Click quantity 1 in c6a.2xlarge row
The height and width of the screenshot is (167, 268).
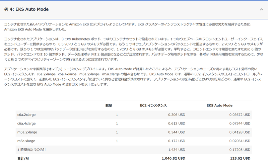117,115
